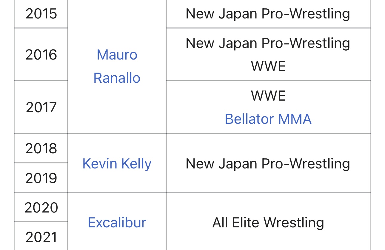Select the 2015 year cell
This screenshot has height=250, width=385.
pyautogui.click(x=41, y=14)
